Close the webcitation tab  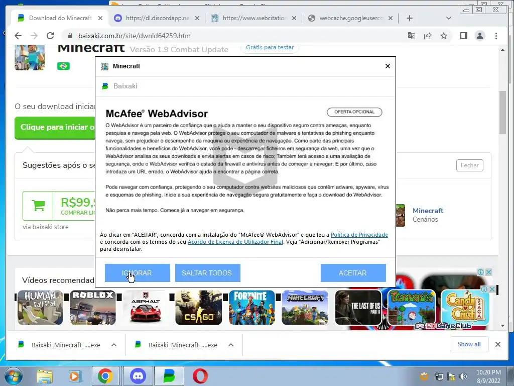[294, 18]
